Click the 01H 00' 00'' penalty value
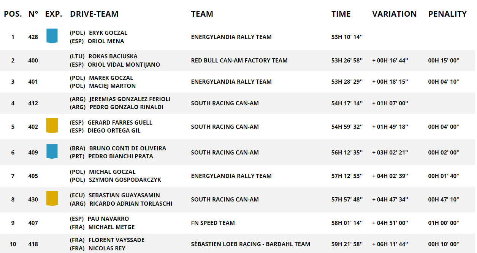The height and width of the screenshot is (253, 477). (x=444, y=223)
